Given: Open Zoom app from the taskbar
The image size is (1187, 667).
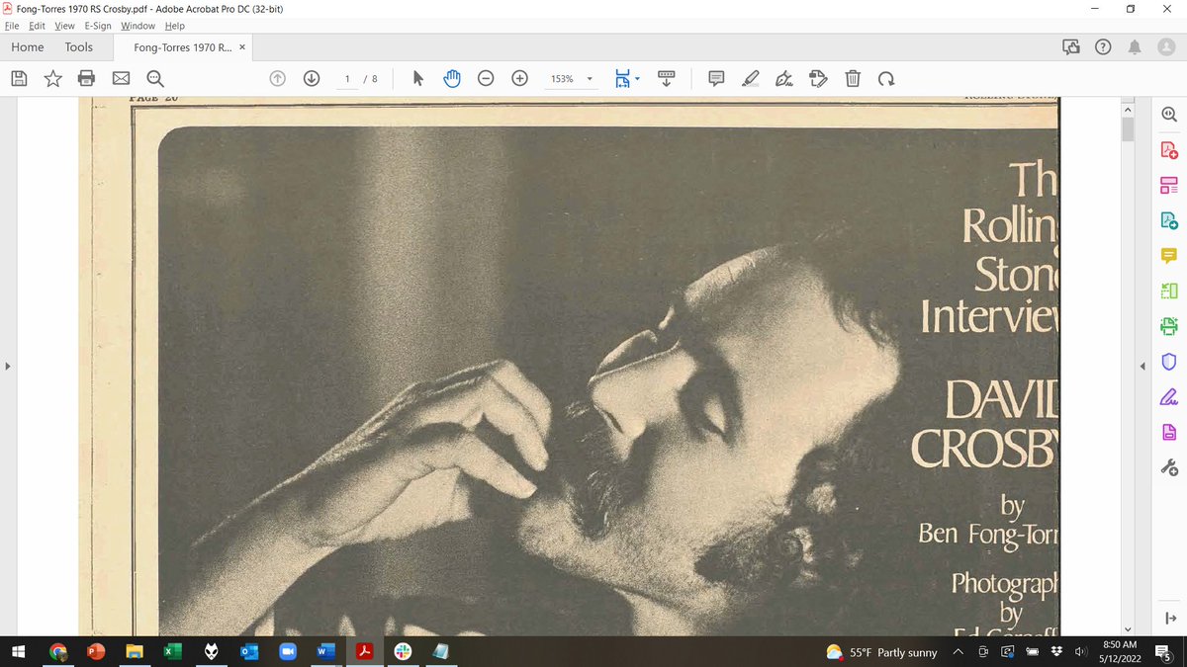Looking at the screenshot, I should pyautogui.click(x=288, y=652).
